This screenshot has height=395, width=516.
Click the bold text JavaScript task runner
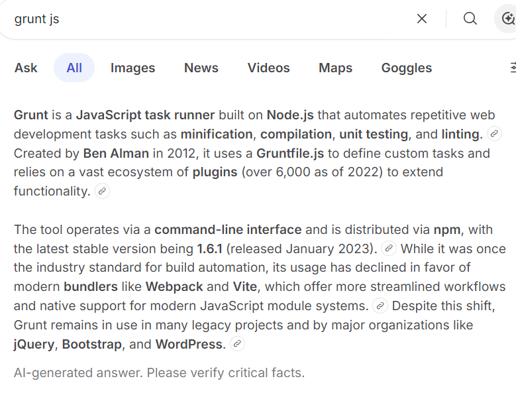[145, 115]
